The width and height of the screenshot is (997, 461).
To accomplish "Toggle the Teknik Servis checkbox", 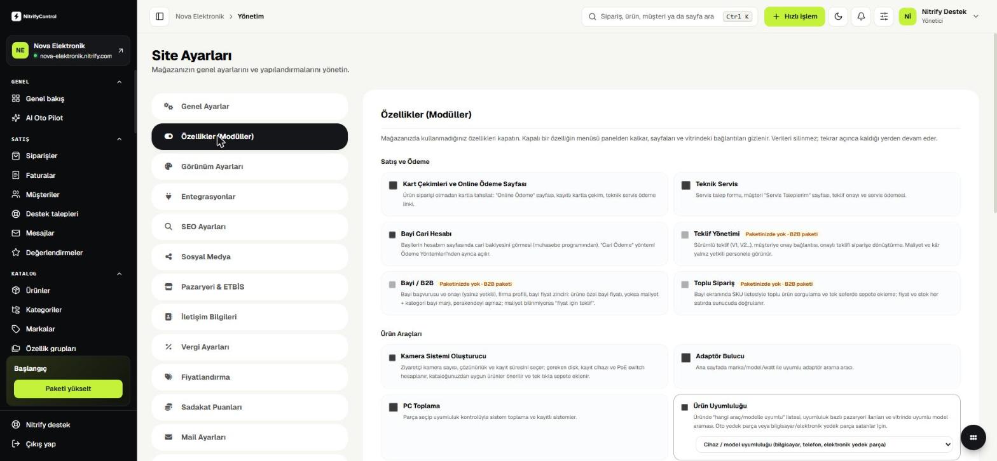I will tap(685, 185).
